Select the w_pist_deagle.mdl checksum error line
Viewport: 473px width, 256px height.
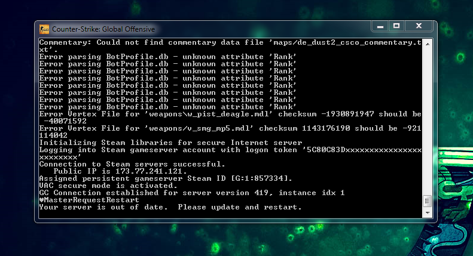230,118
